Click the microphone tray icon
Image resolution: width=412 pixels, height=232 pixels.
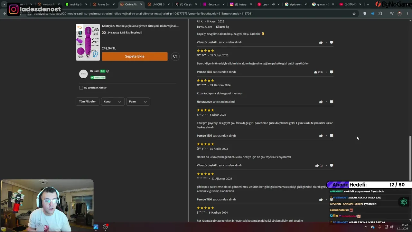click(380, 227)
